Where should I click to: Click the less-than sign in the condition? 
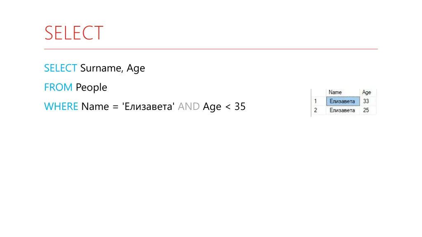[x=227, y=107]
